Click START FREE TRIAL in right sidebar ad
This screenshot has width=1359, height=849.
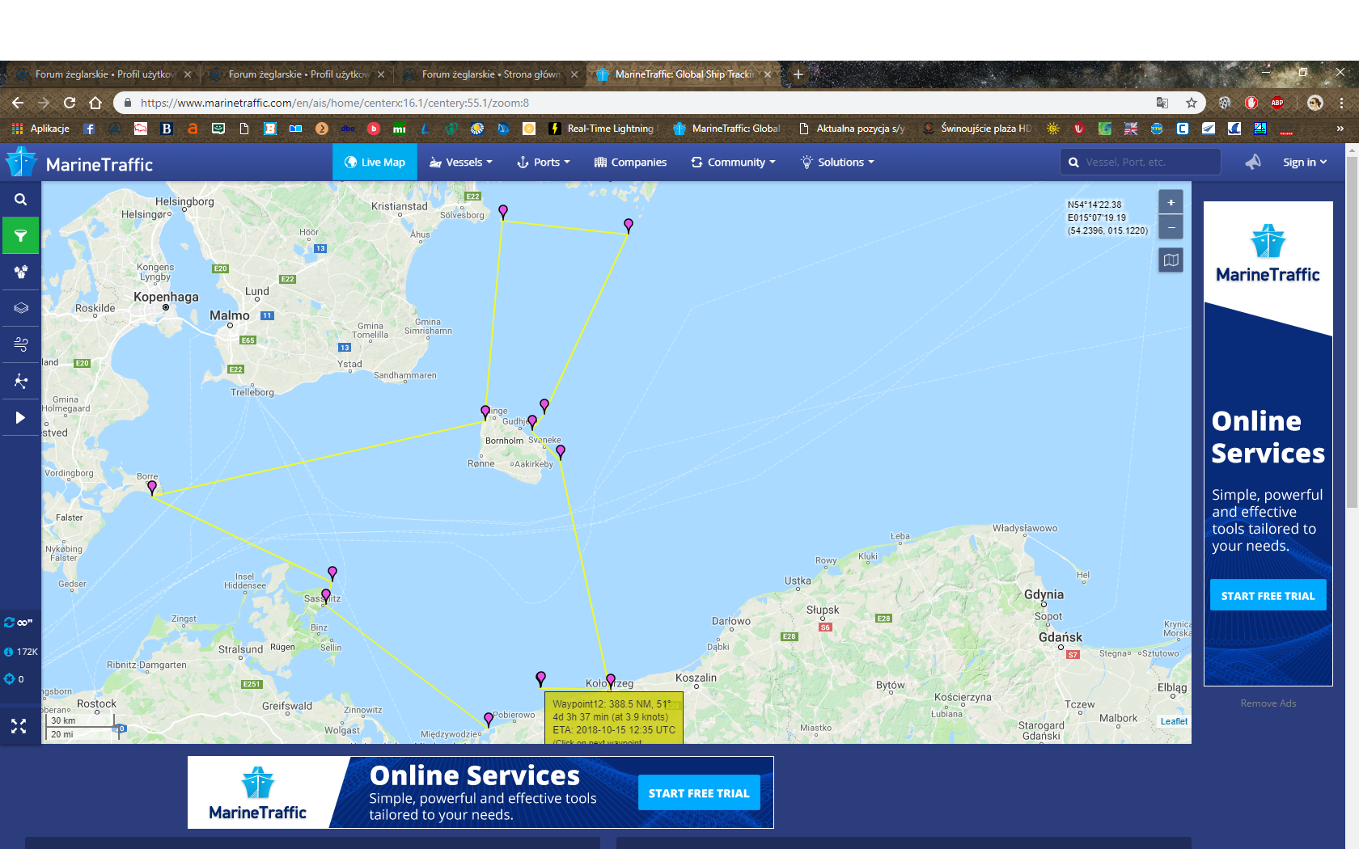coord(1268,596)
